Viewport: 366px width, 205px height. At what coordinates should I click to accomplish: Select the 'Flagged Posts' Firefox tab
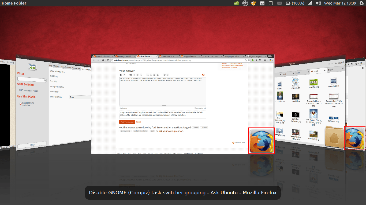pyautogui.click(x=191, y=56)
